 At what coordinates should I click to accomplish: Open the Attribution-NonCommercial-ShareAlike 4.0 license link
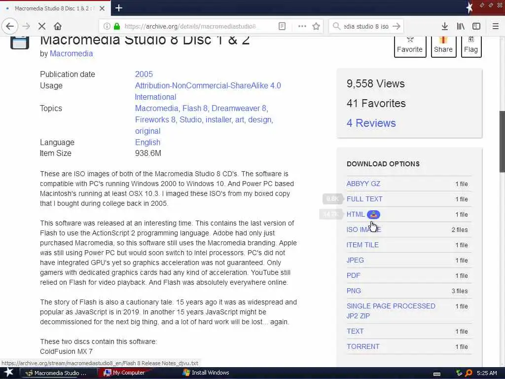coord(208,91)
